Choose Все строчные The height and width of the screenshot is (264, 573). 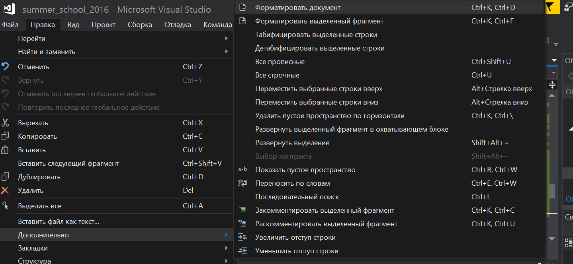389,75
